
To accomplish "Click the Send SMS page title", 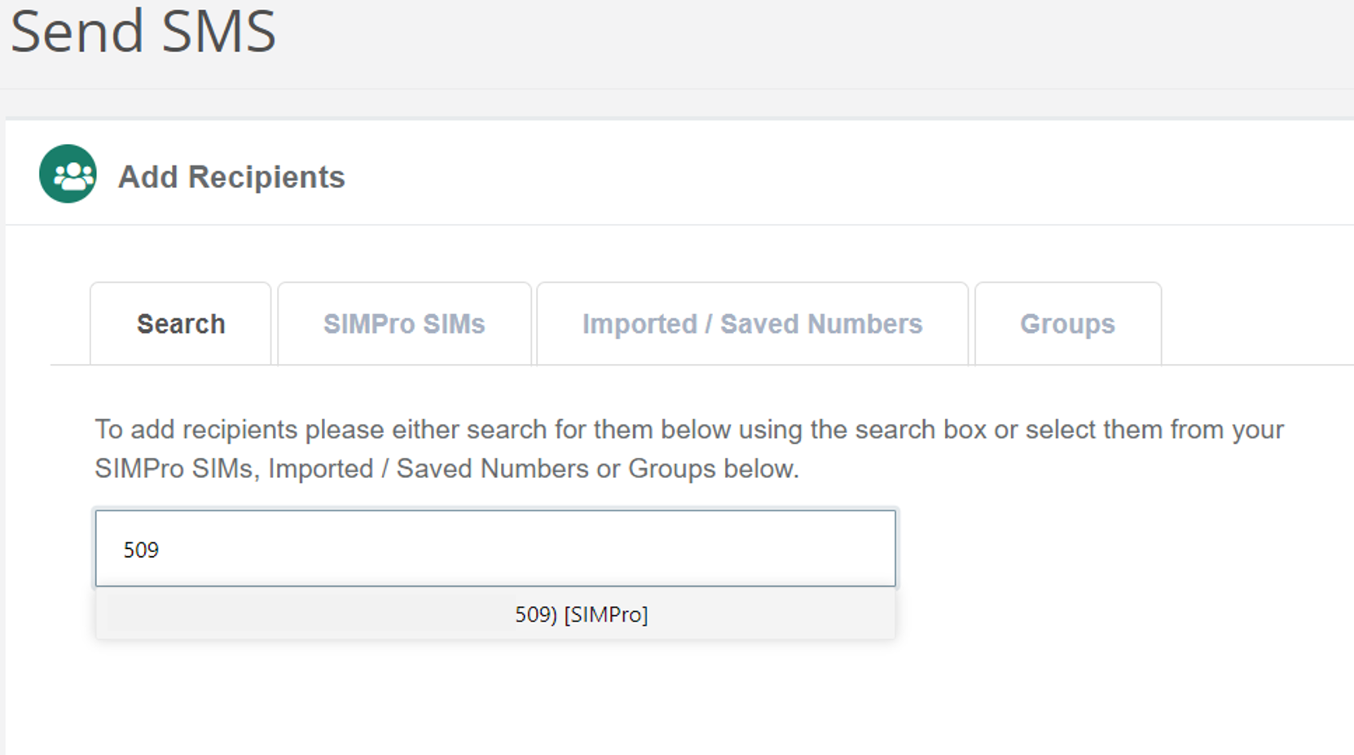I will pyautogui.click(x=143, y=31).
